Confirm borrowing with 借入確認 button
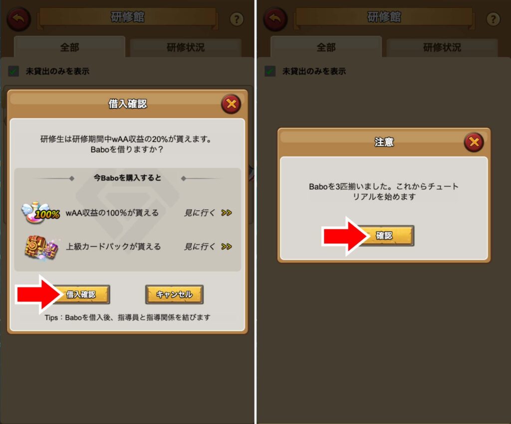Image resolution: width=511 pixels, height=424 pixels. coord(81,295)
